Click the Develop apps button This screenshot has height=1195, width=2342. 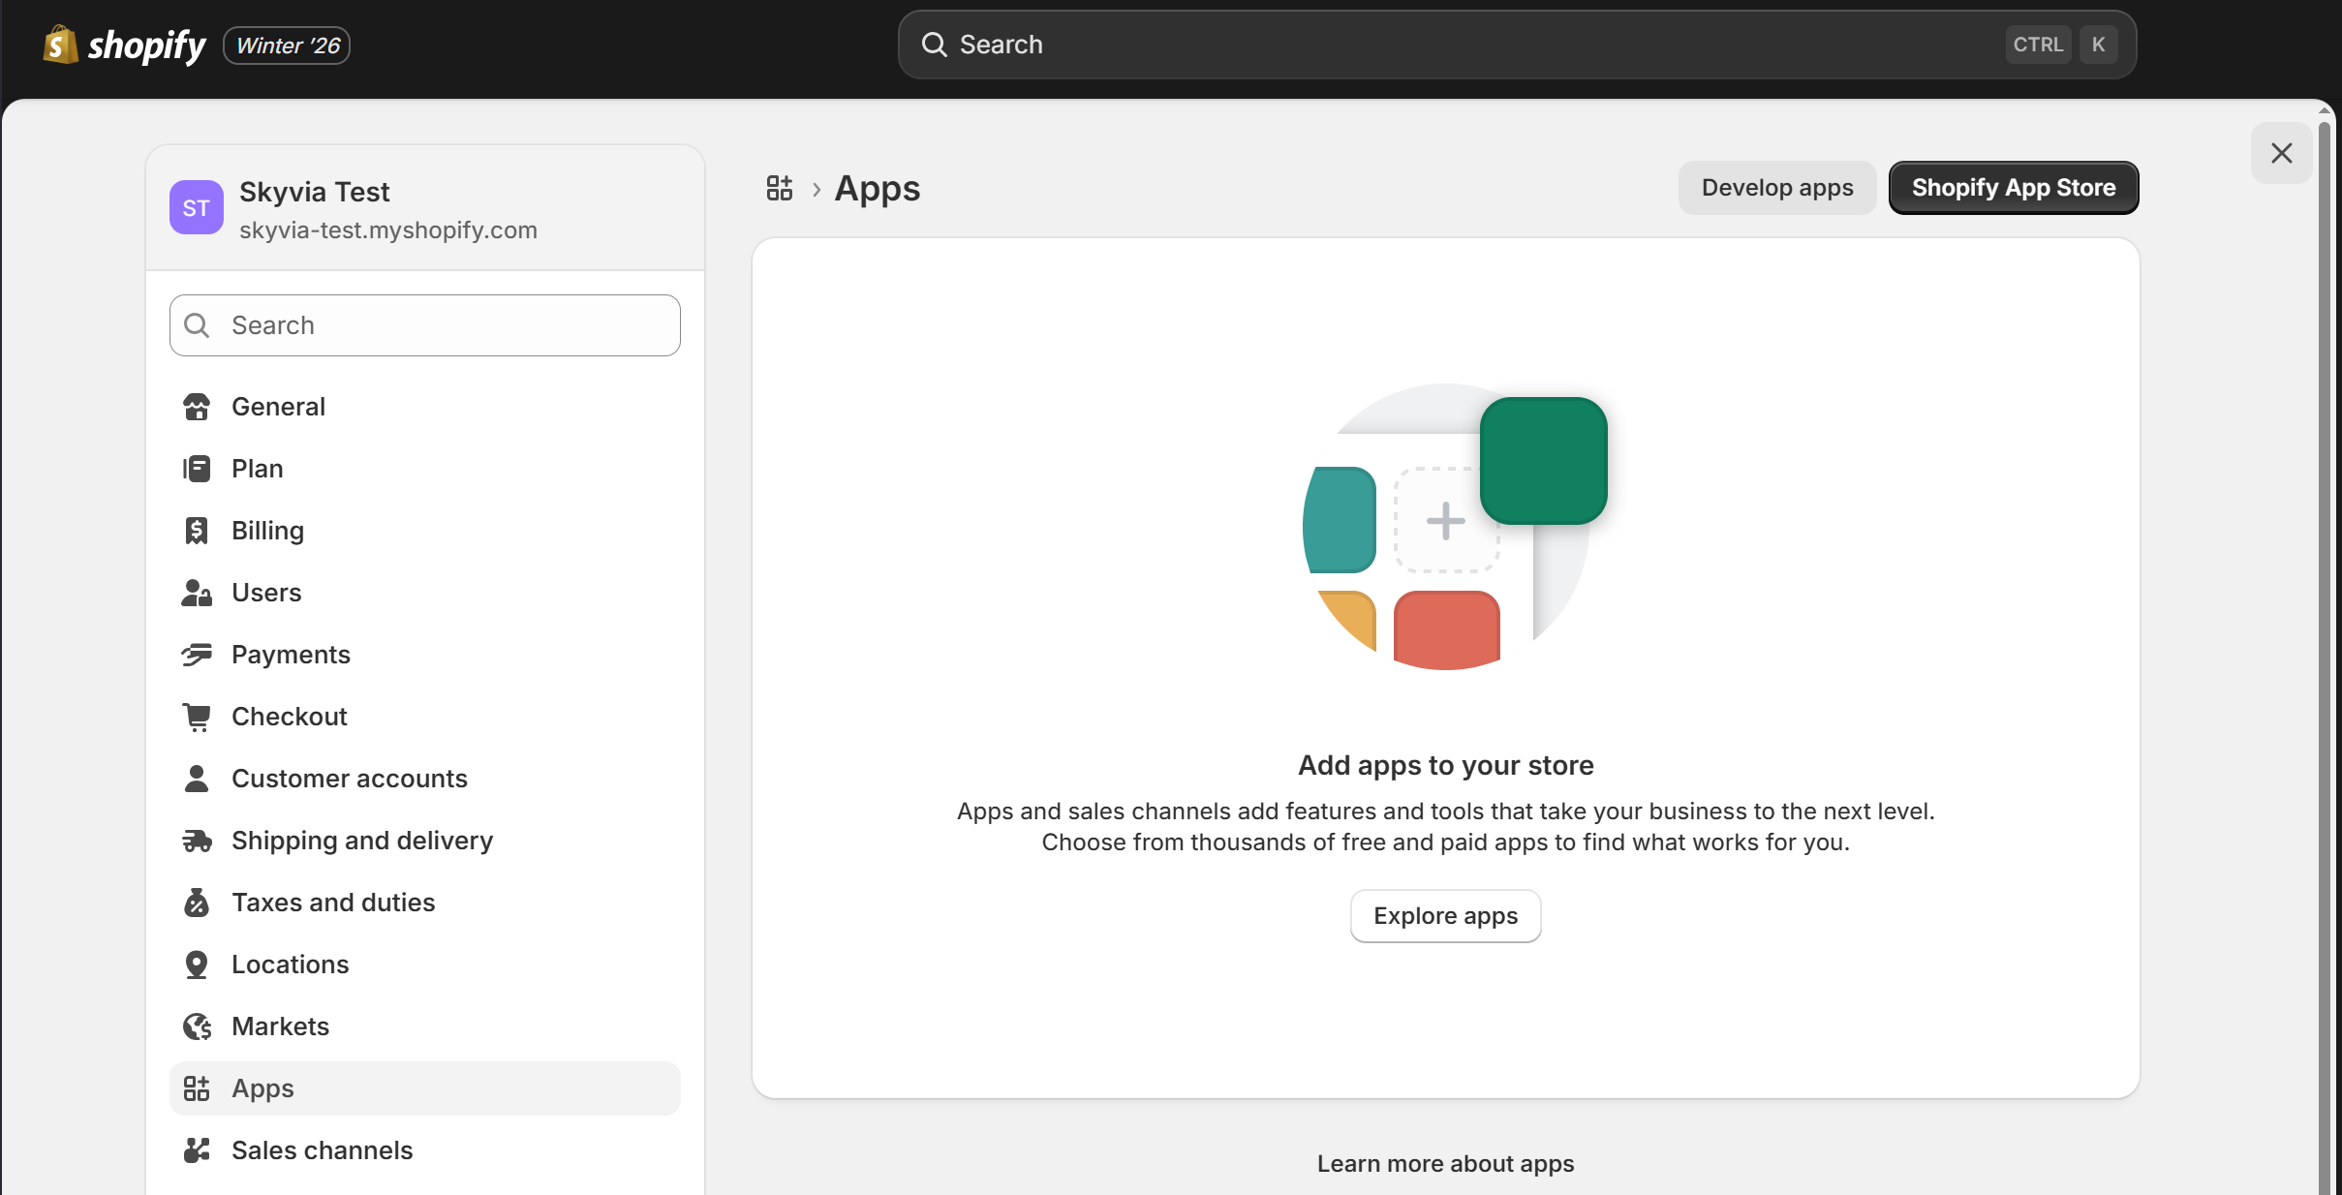tap(1776, 187)
